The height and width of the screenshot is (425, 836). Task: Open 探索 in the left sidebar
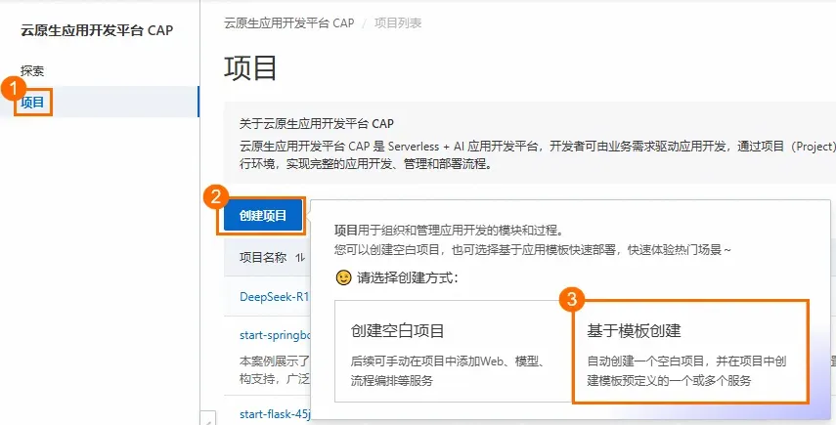[x=32, y=70]
